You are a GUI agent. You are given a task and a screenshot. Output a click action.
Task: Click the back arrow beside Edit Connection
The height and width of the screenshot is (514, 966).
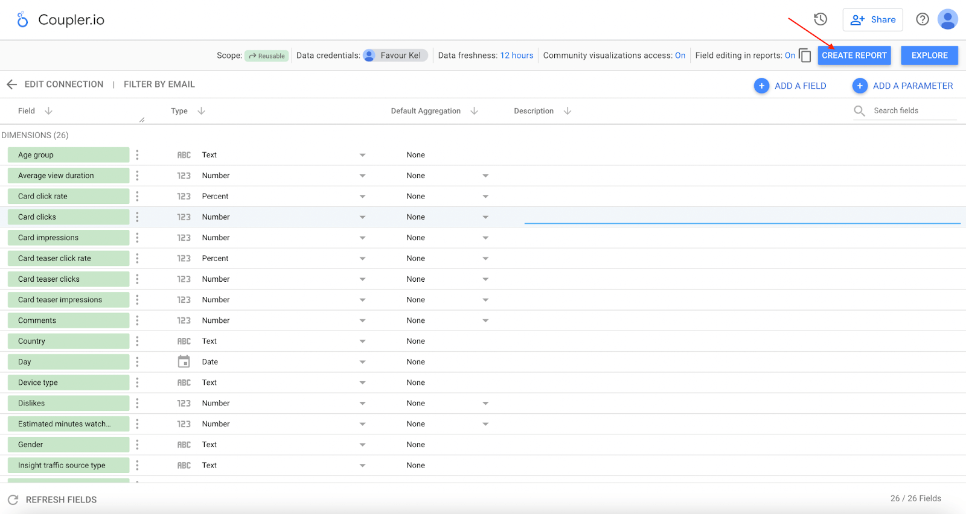pyautogui.click(x=11, y=84)
